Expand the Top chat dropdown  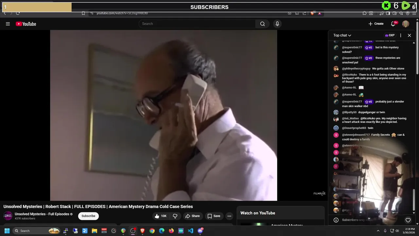pyautogui.click(x=342, y=35)
